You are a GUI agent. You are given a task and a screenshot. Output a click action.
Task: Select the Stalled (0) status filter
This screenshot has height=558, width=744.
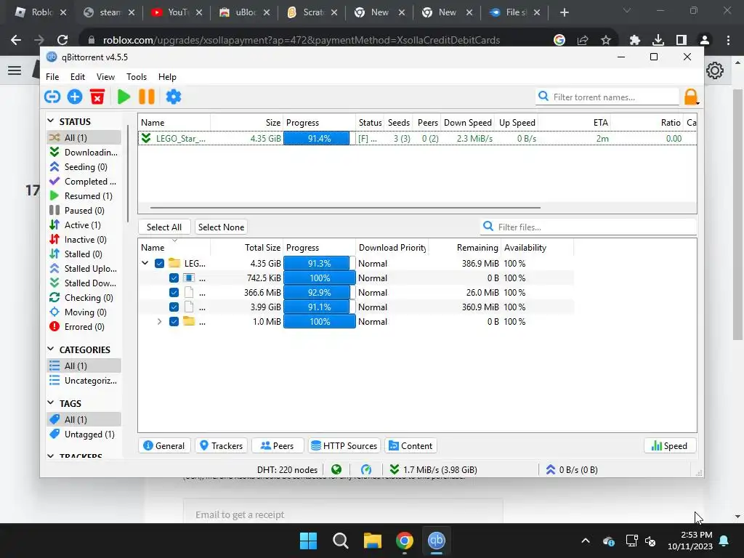click(x=84, y=254)
